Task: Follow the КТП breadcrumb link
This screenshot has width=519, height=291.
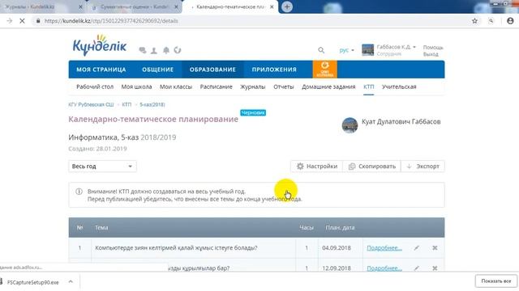Action: click(127, 104)
